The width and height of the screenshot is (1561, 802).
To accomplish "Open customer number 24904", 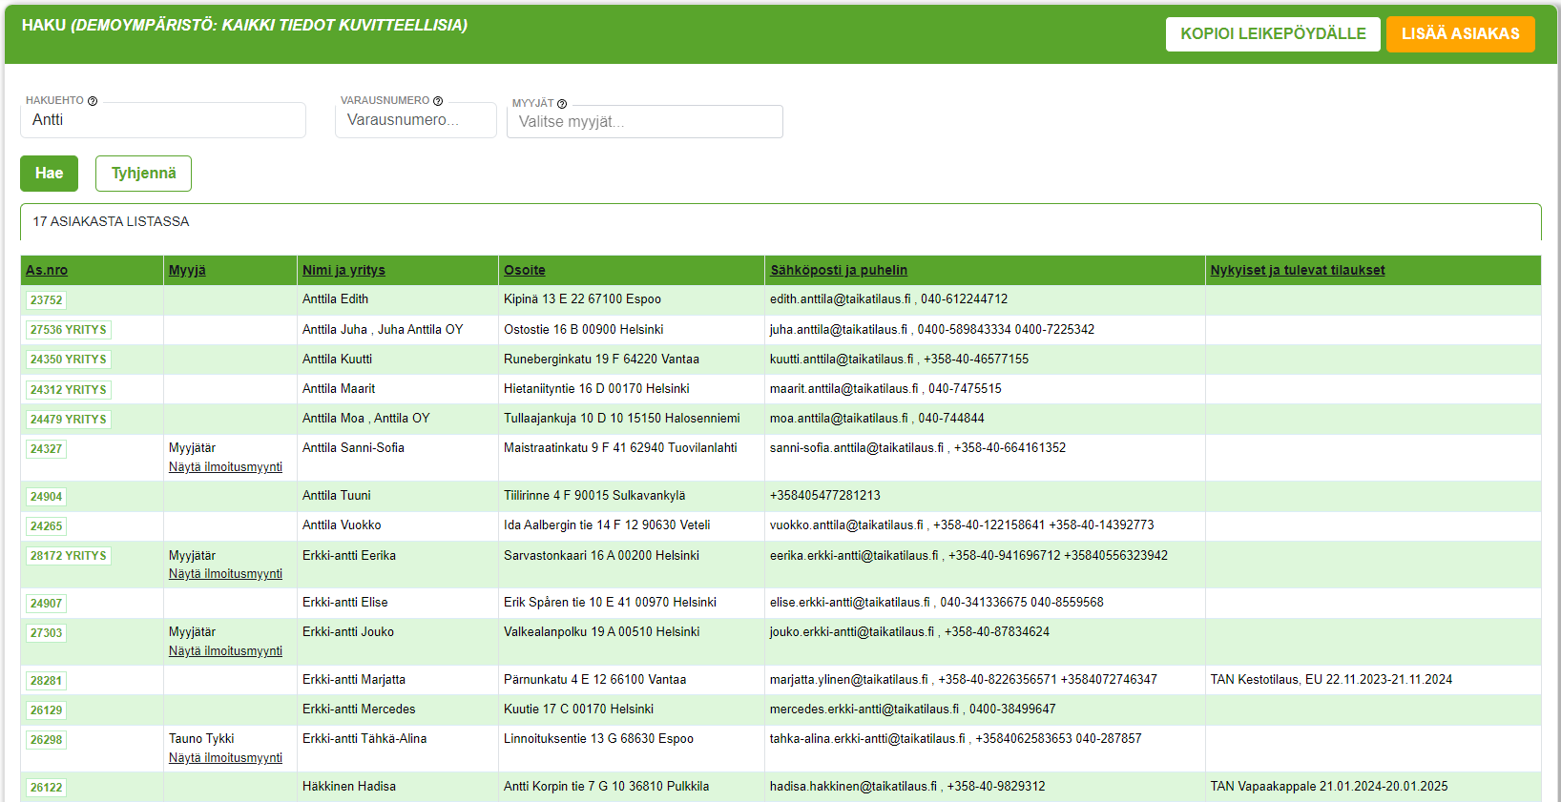I will 46,497.
